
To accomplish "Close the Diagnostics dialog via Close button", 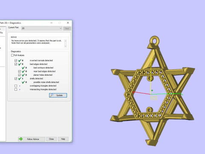I will 51,139.
